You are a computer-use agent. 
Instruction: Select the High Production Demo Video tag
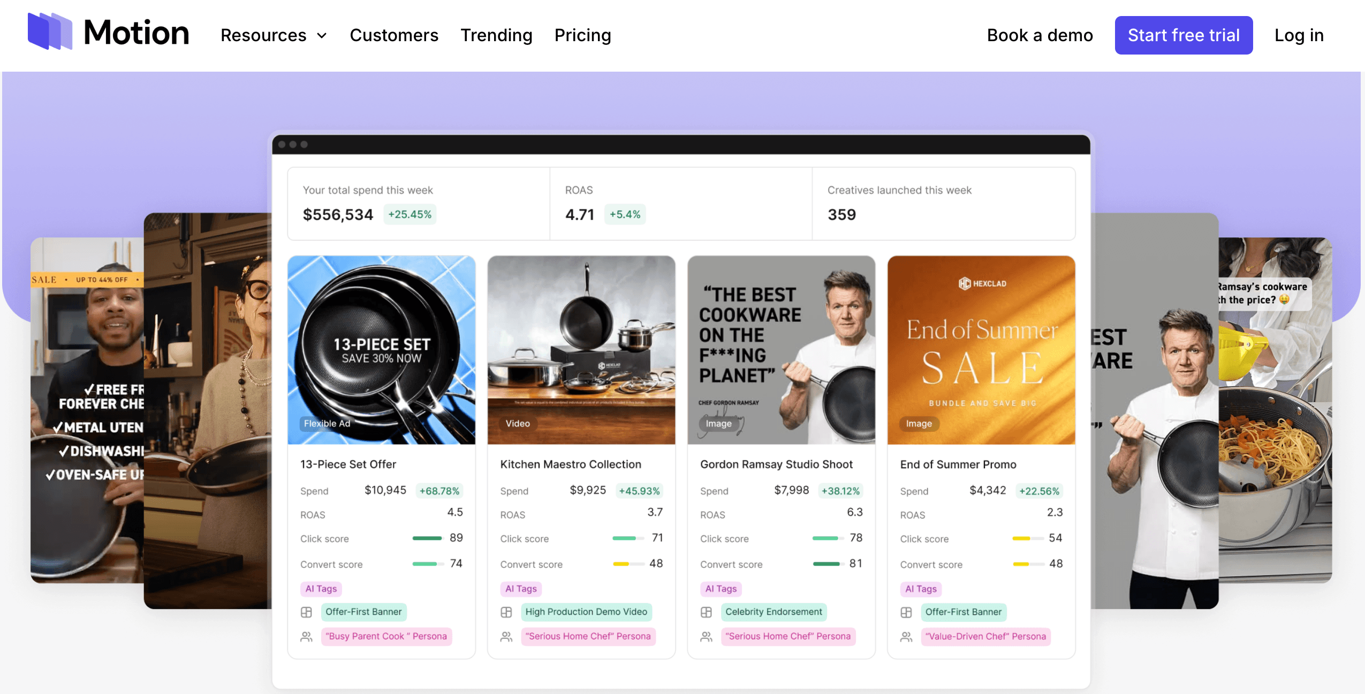click(x=586, y=612)
